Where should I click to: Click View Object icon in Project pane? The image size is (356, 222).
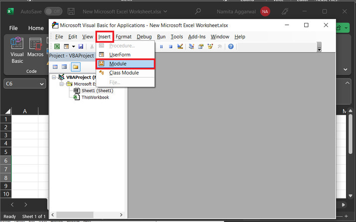(64, 67)
